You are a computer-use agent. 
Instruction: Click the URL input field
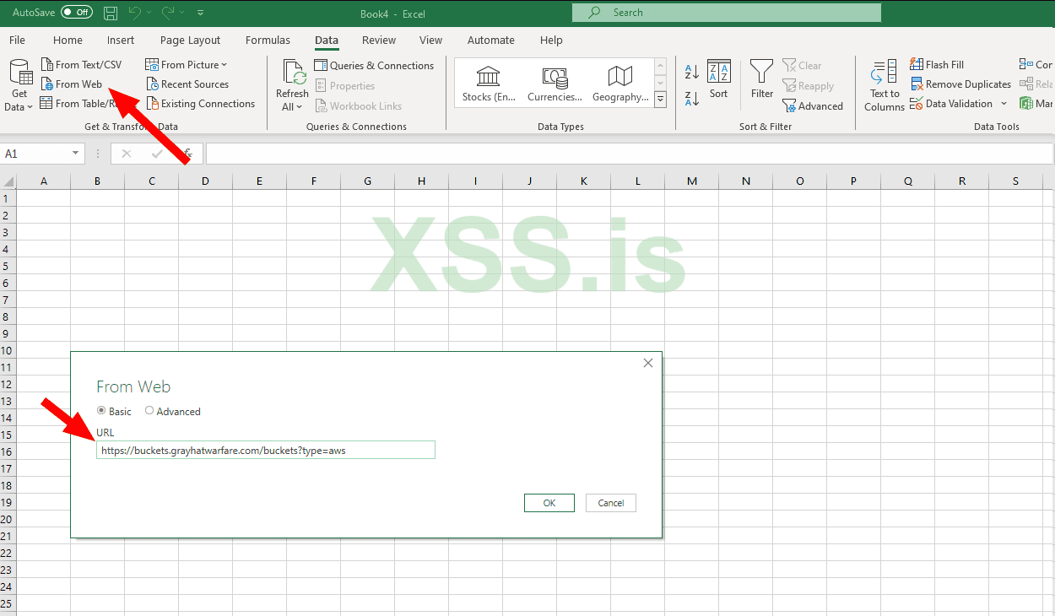coord(265,450)
